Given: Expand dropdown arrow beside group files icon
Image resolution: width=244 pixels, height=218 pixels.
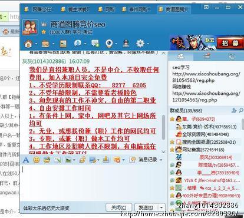Looking at the screenshot, I should (53, 44).
